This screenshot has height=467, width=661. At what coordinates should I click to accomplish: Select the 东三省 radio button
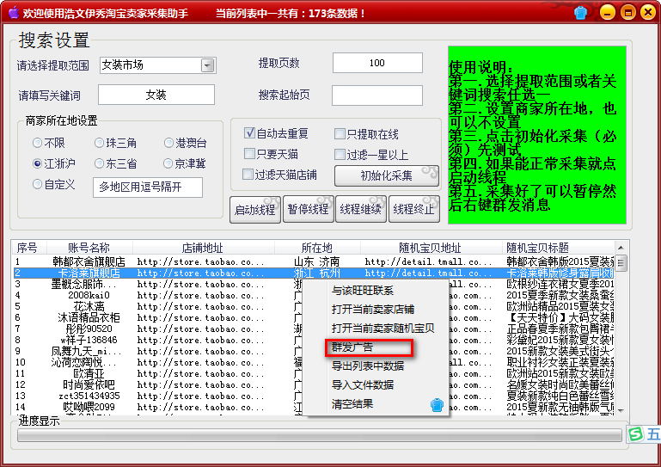[99, 163]
